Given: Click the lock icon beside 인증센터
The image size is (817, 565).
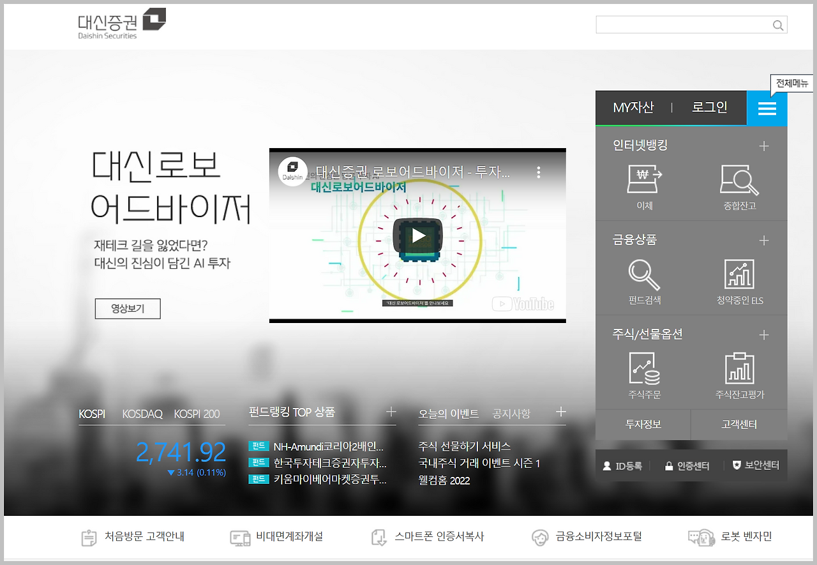Looking at the screenshot, I should pyautogui.click(x=669, y=466).
